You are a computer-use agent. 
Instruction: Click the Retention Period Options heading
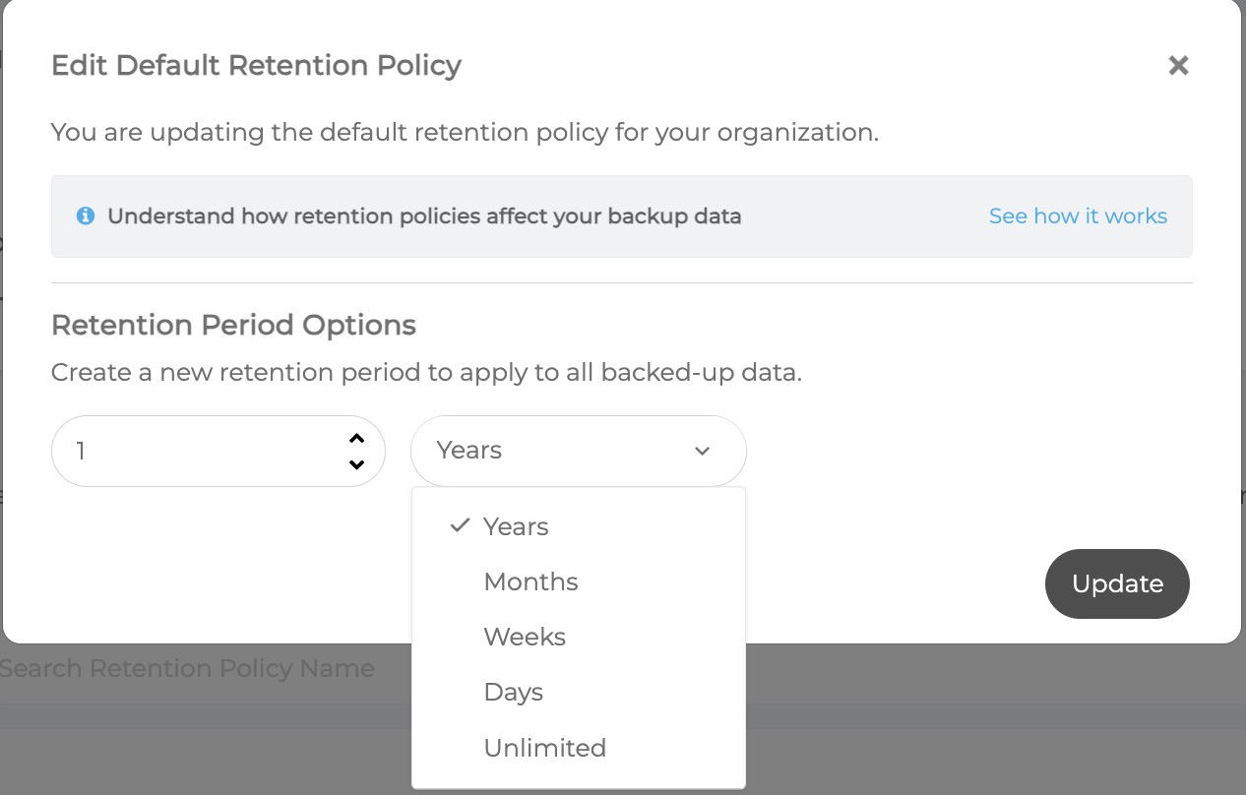click(x=233, y=325)
